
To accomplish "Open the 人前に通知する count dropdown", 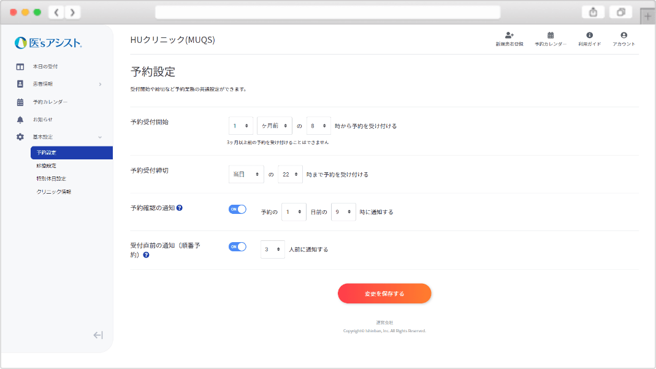I will [x=272, y=249].
